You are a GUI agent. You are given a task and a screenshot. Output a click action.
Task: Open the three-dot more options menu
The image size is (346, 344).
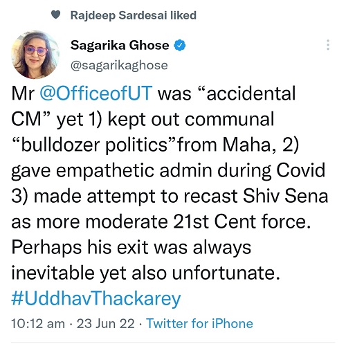click(x=328, y=45)
